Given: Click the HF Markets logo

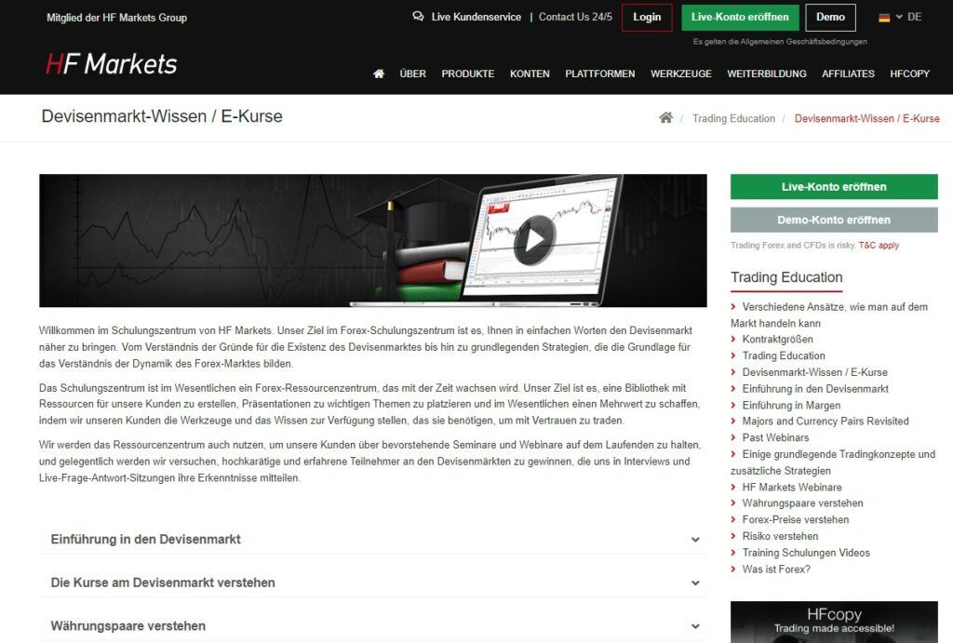Looking at the screenshot, I should 112,64.
